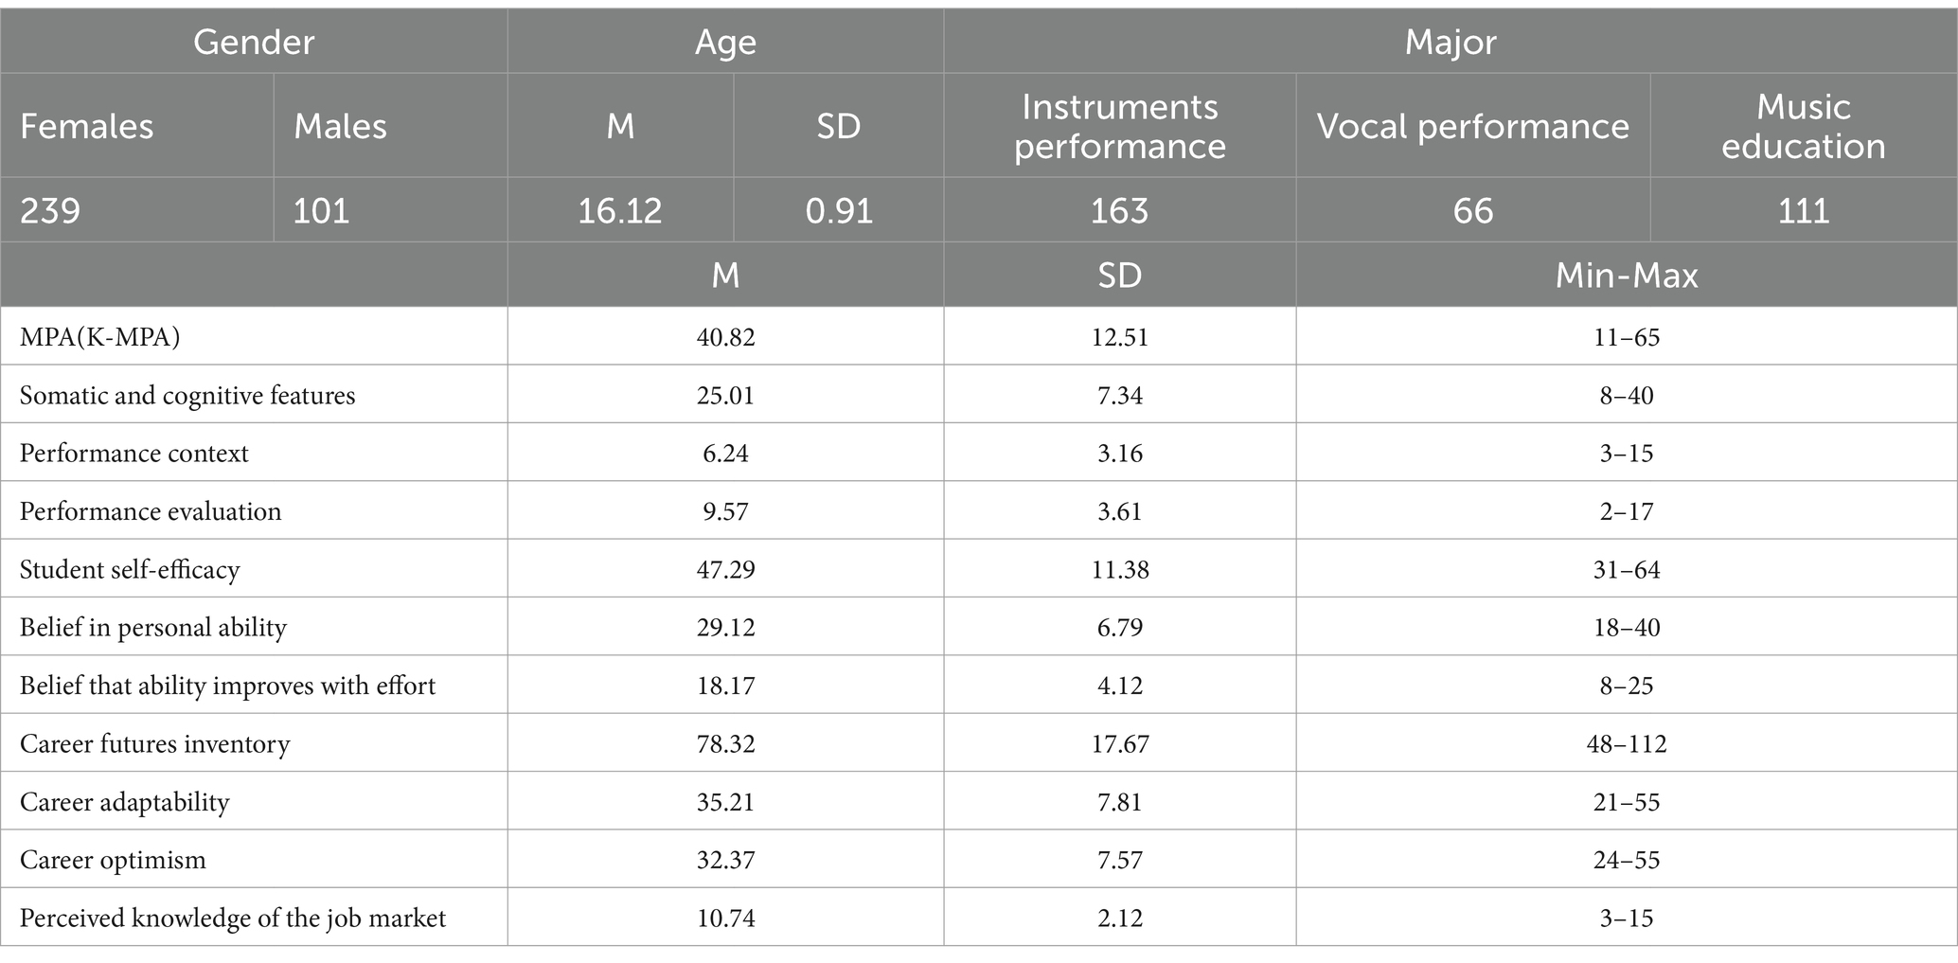Click the Major header cell
1958x963 pixels.
(1451, 42)
